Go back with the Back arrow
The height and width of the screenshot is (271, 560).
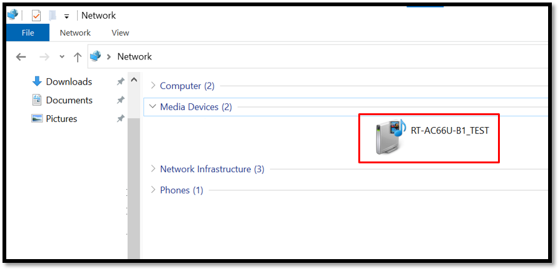pos(21,57)
